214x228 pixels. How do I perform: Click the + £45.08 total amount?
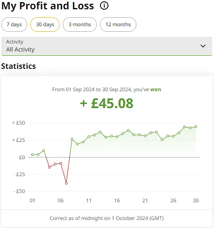point(106,103)
